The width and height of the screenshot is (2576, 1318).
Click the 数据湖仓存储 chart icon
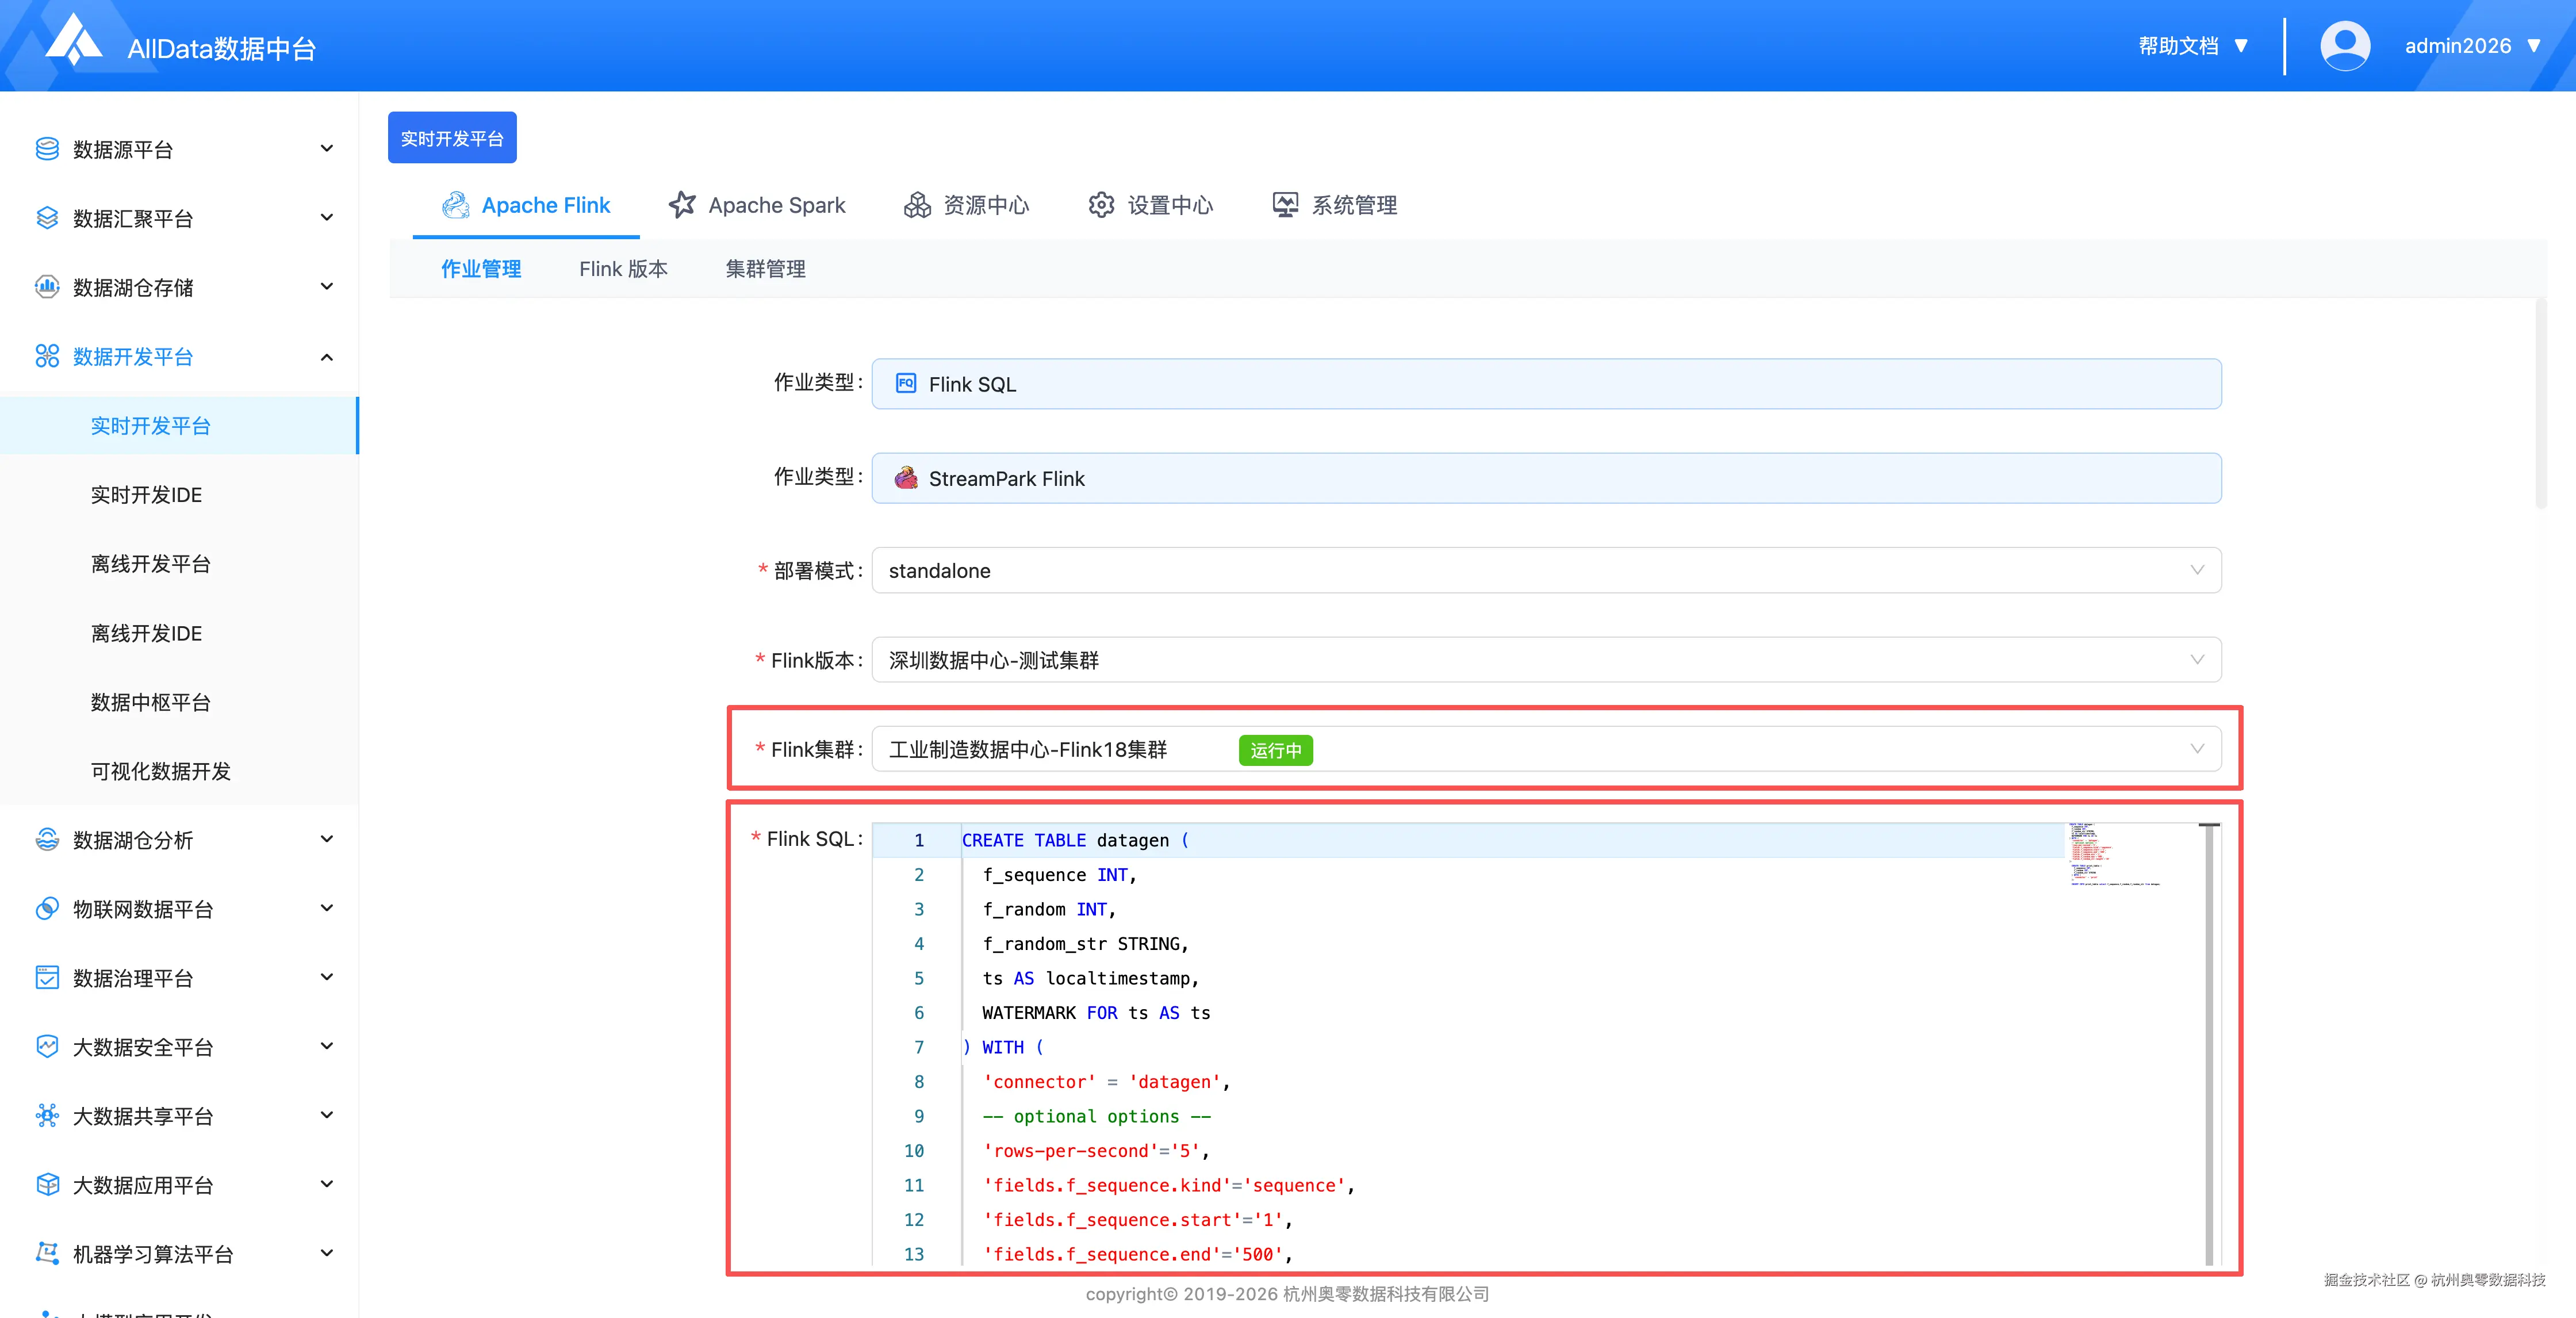pos(47,287)
